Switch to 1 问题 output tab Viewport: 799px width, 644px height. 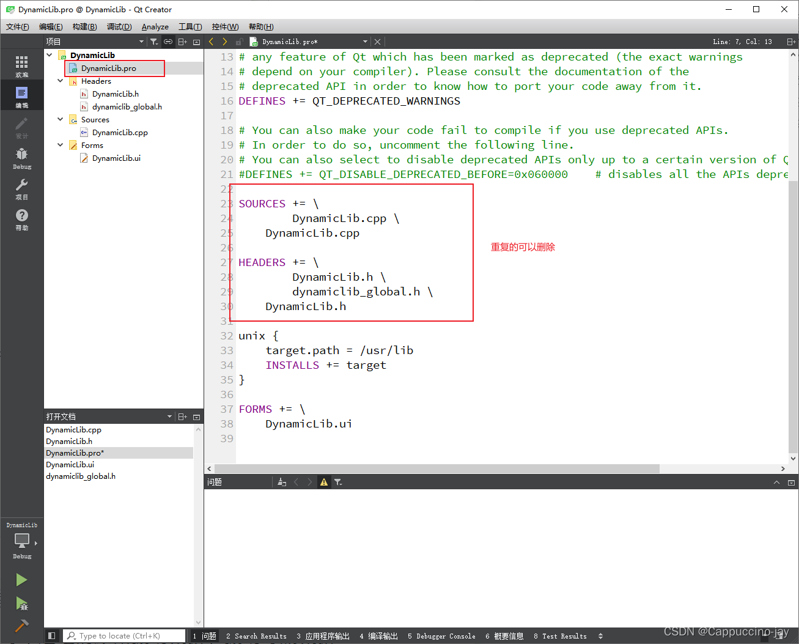click(x=205, y=636)
